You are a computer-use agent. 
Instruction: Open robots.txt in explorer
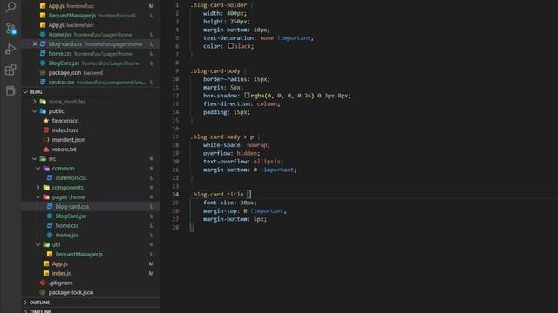tap(91, 150)
